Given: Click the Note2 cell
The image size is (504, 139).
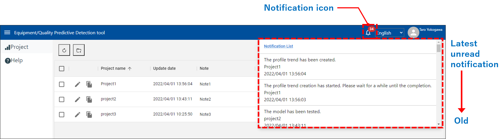Looking at the screenshot, I should [x=205, y=99].
